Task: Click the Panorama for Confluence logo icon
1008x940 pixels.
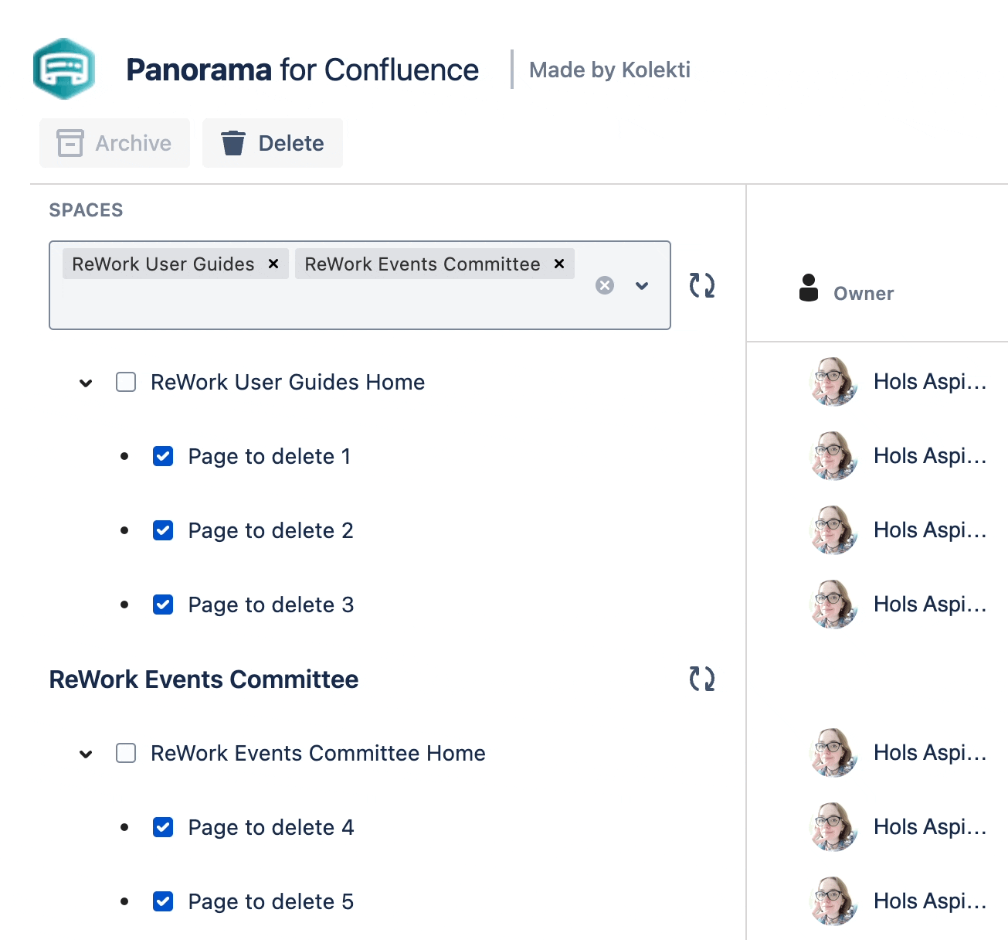Action: 64,69
